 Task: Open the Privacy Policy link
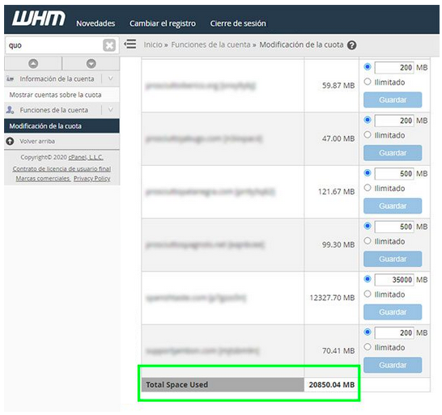[92, 178]
